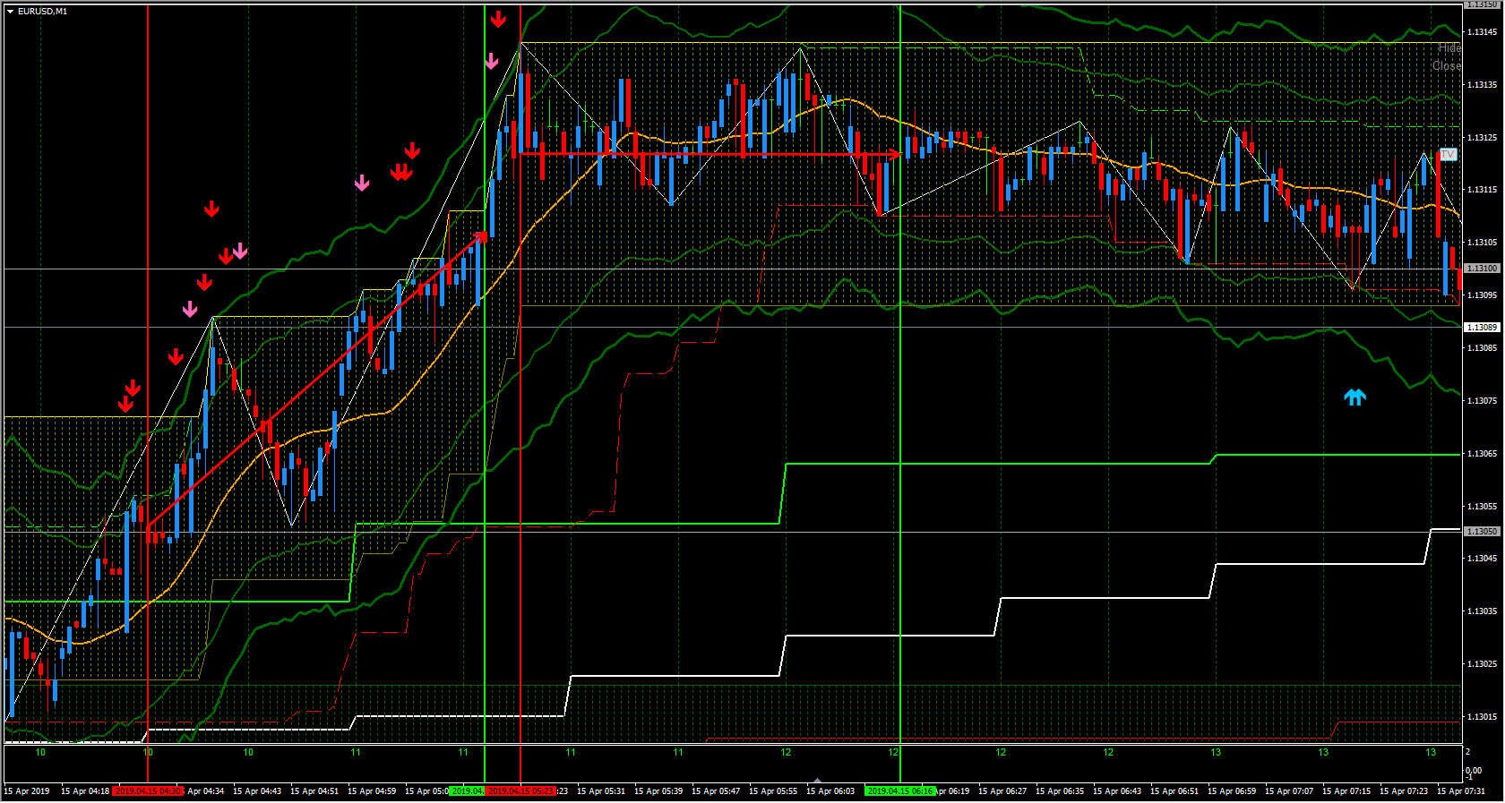Click the 1.13105 price scale label
This screenshot has height=803, width=1505.
pos(1482,243)
